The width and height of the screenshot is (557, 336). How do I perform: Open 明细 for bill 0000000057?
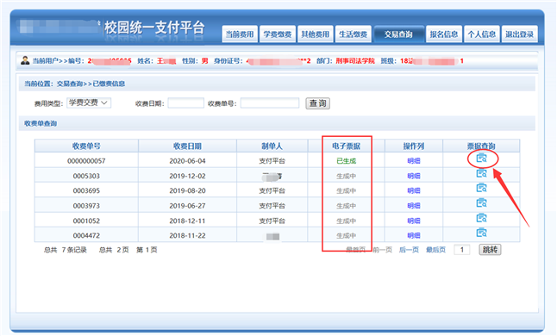(414, 161)
